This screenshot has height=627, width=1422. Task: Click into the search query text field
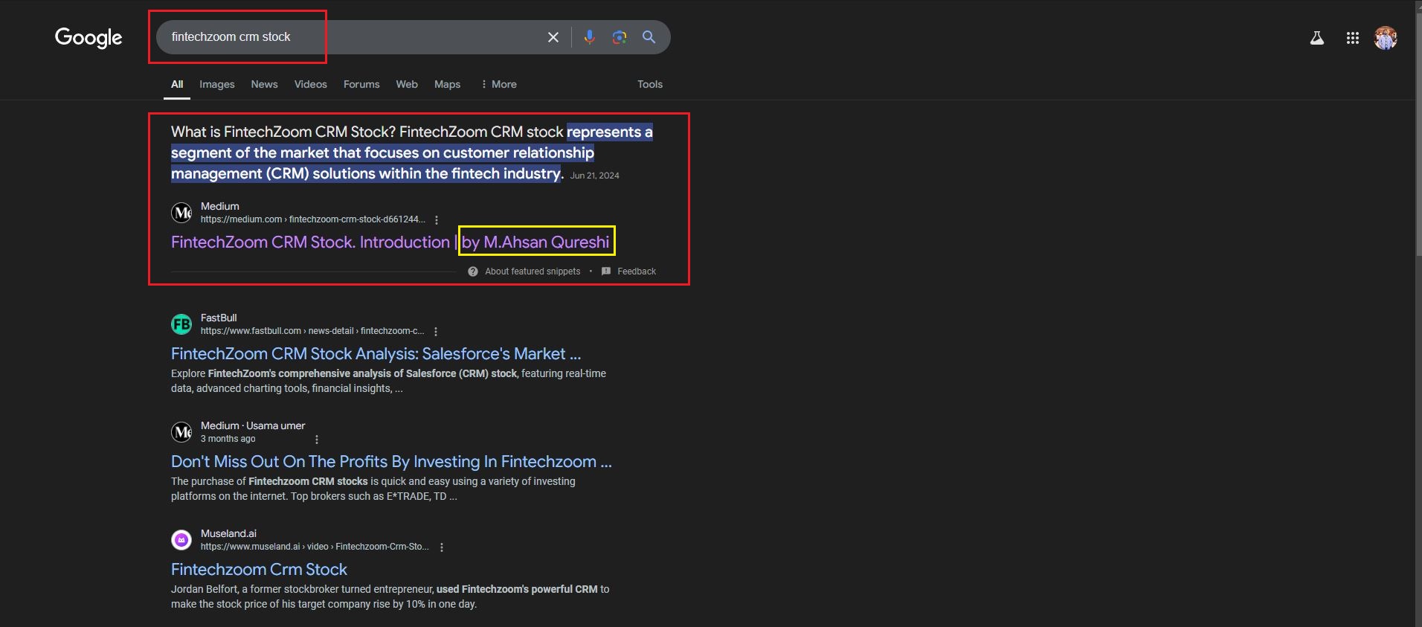coord(357,37)
